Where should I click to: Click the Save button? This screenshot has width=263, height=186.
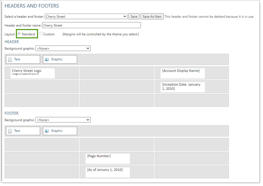(134, 17)
